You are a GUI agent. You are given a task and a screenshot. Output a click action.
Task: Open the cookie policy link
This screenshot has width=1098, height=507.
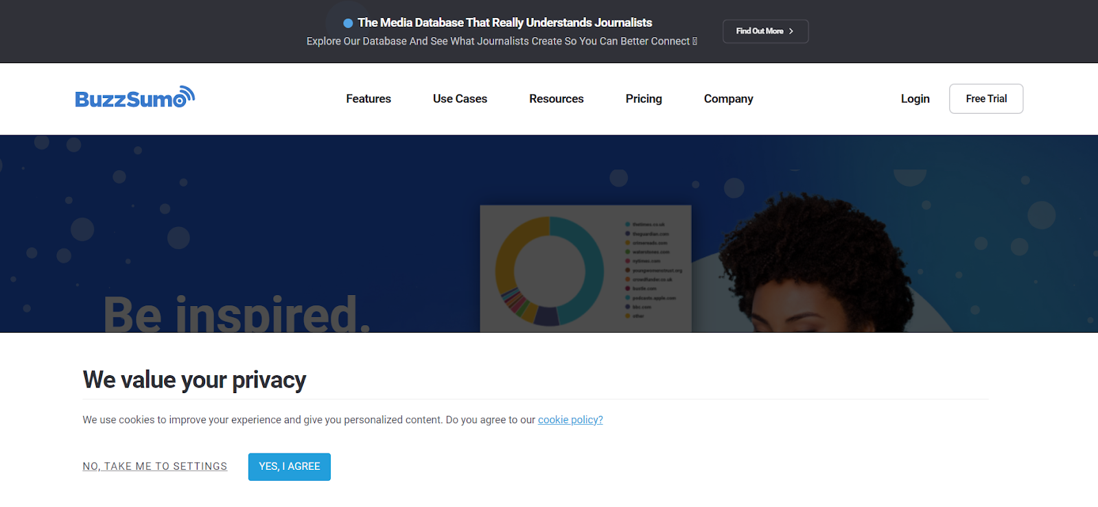coord(570,420)
